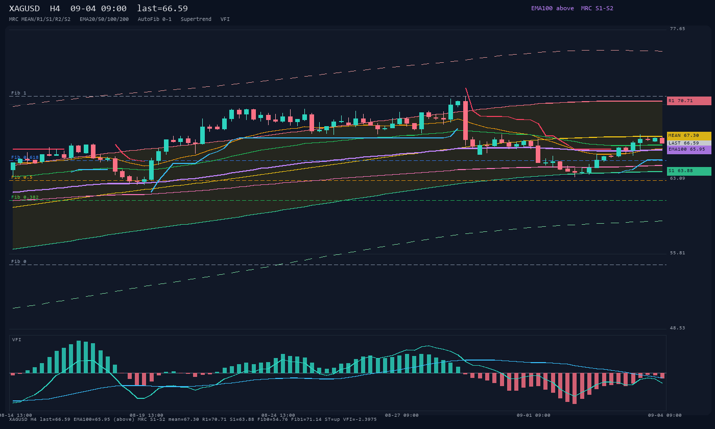Select the H4 timeframe text in the title
The height and width of the screenshot is (429, 715).
pyautogui.click(x=55, y=9)
